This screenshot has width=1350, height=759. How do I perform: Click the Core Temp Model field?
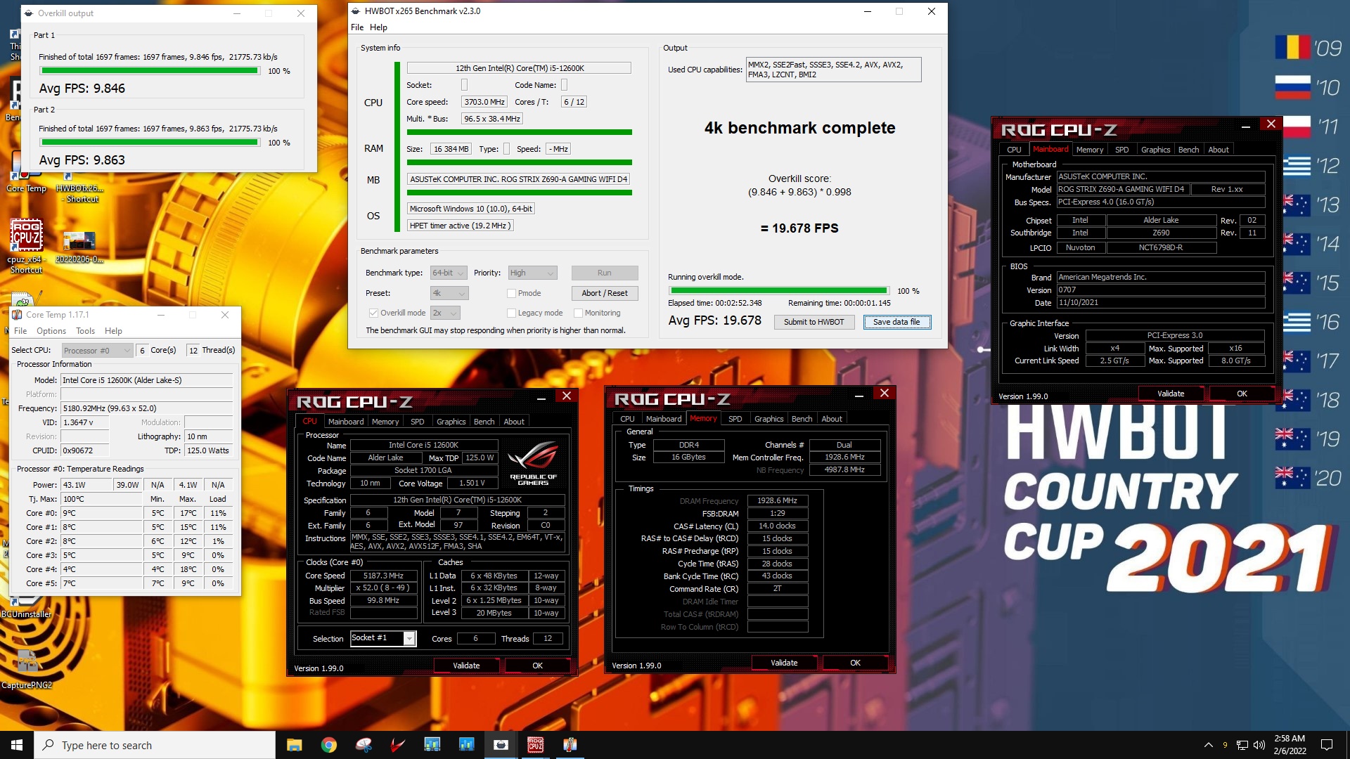pos(147,380)
